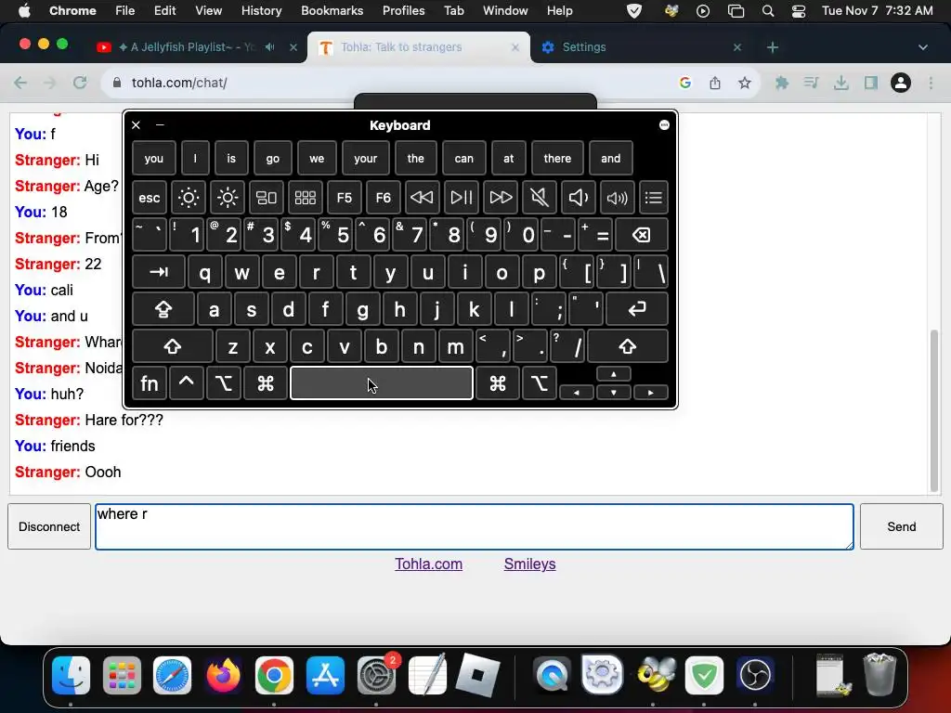Open the Chrome extensions puzzle icon

click(782, 83)
